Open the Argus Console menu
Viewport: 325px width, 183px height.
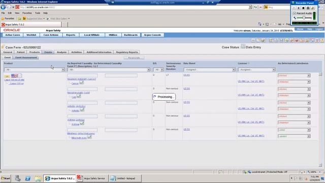click(x=152, y=35)
